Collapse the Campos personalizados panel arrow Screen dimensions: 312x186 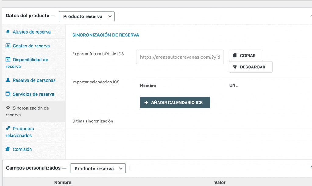[x=311, y=166]
